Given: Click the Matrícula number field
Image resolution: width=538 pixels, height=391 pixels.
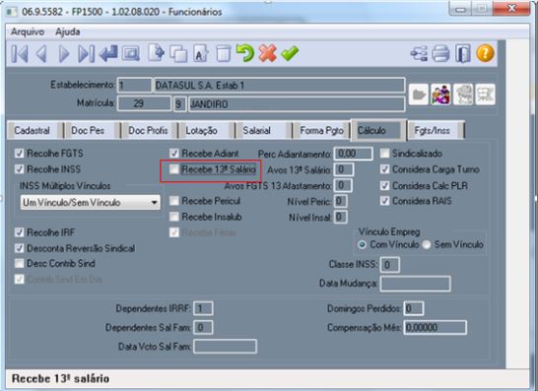Looking at the screenshot, I should point(144,104).
